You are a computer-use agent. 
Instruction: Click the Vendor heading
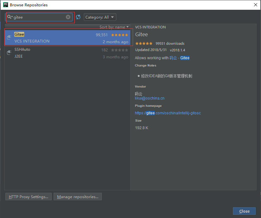[140, 87]
